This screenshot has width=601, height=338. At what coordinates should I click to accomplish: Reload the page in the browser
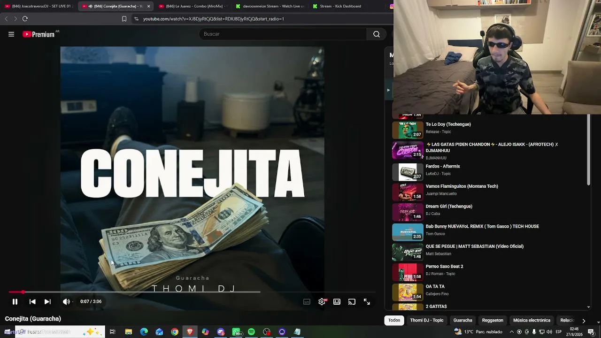[25, 19]
